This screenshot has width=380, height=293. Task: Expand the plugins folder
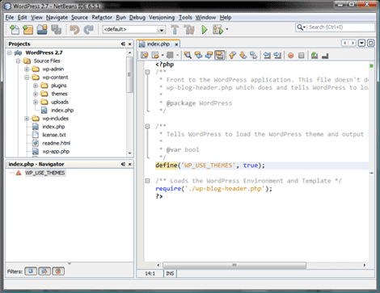(x=36, y=86)
